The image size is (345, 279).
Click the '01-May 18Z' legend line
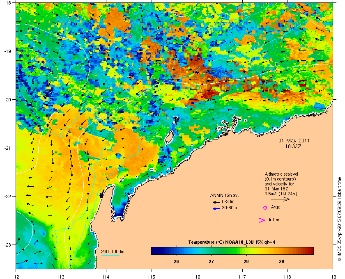[276, 189]
